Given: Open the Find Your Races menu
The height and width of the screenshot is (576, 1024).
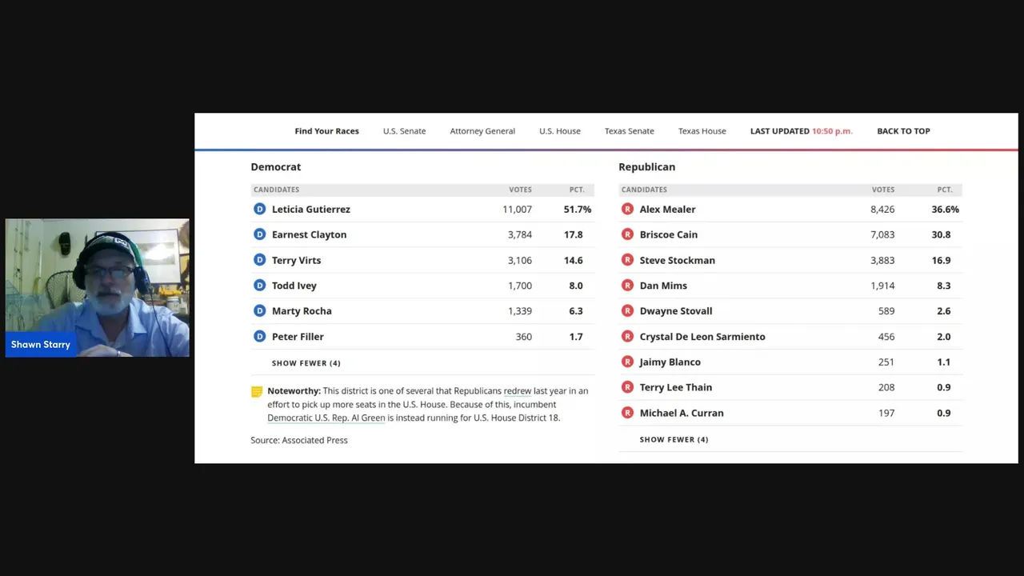Looking at the screenshot, I should (x=326, y=131).
